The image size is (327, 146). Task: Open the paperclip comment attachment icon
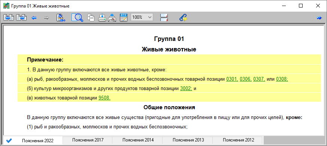tap(183, 18)
